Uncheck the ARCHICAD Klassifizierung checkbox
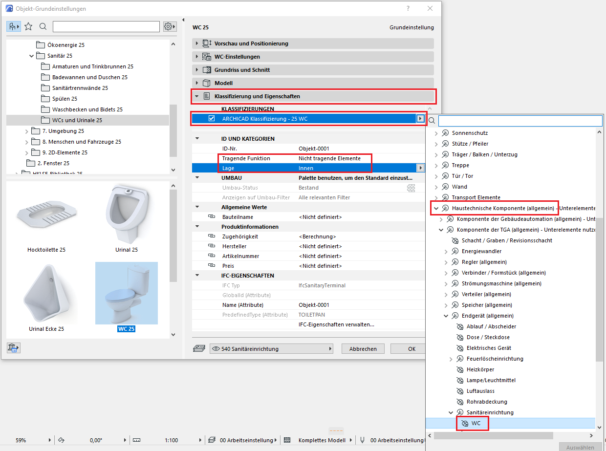The image size is (606, 451). coord(212,118)
